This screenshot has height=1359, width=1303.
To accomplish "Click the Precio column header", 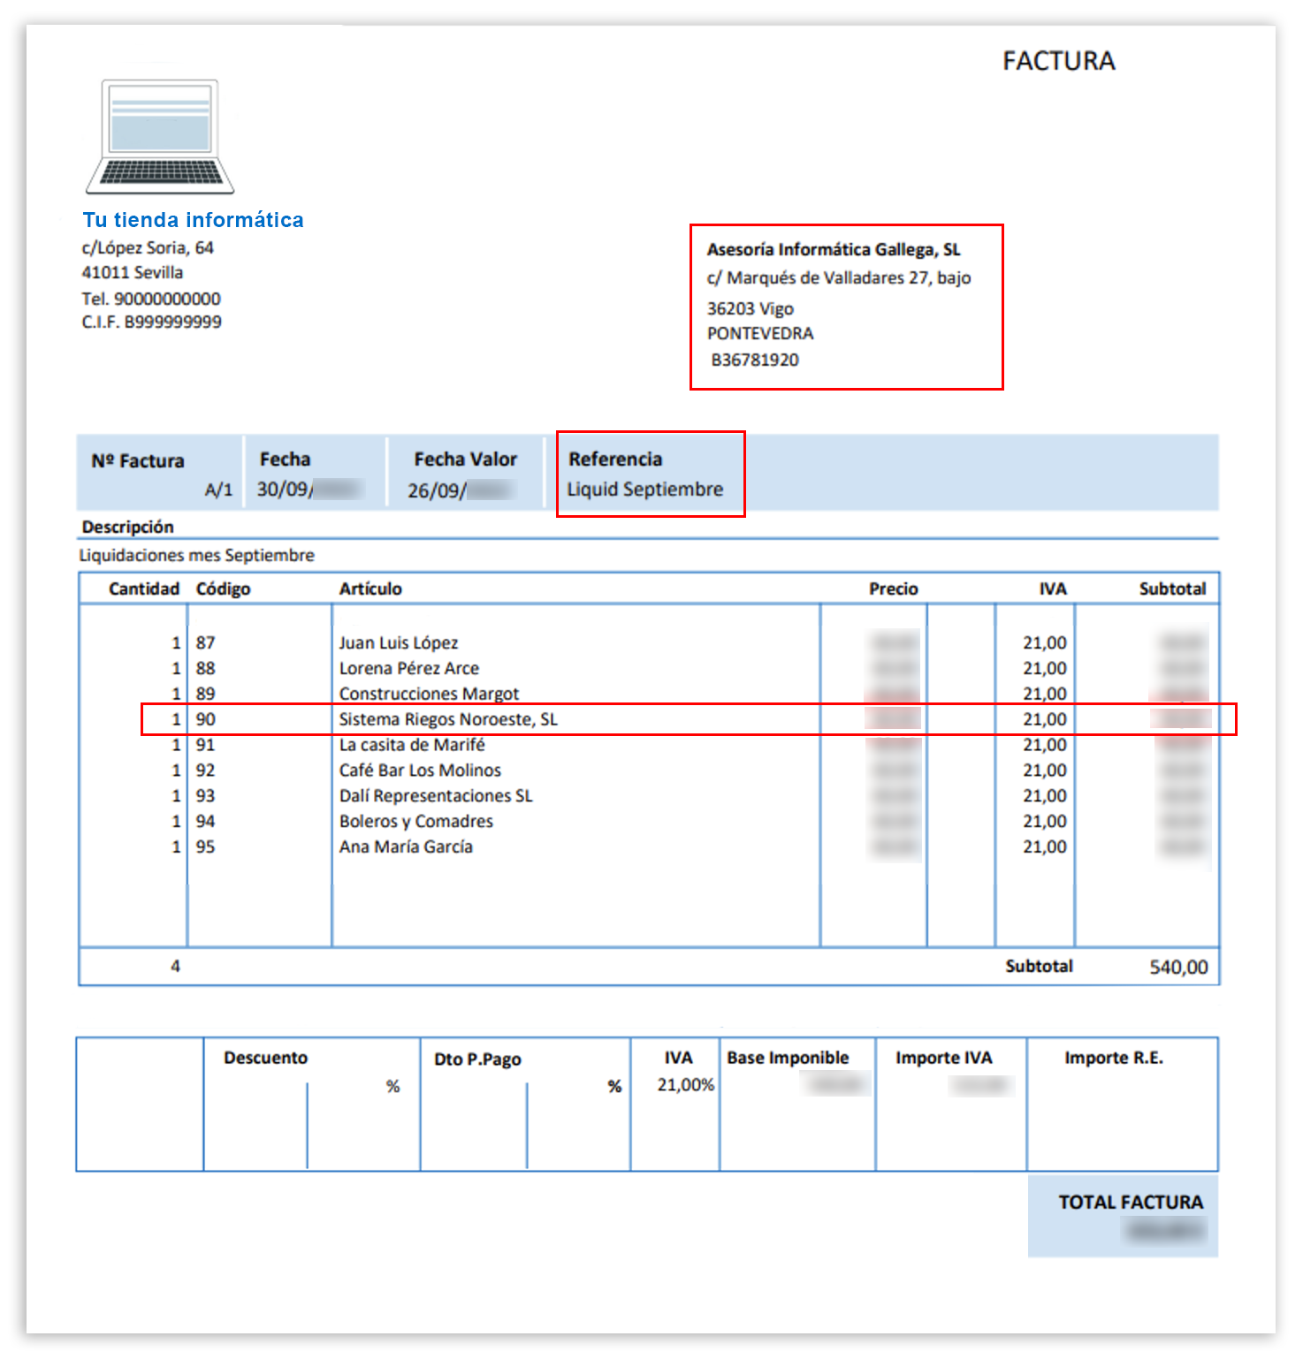I will pyautogui.click(x=893, y=589).
